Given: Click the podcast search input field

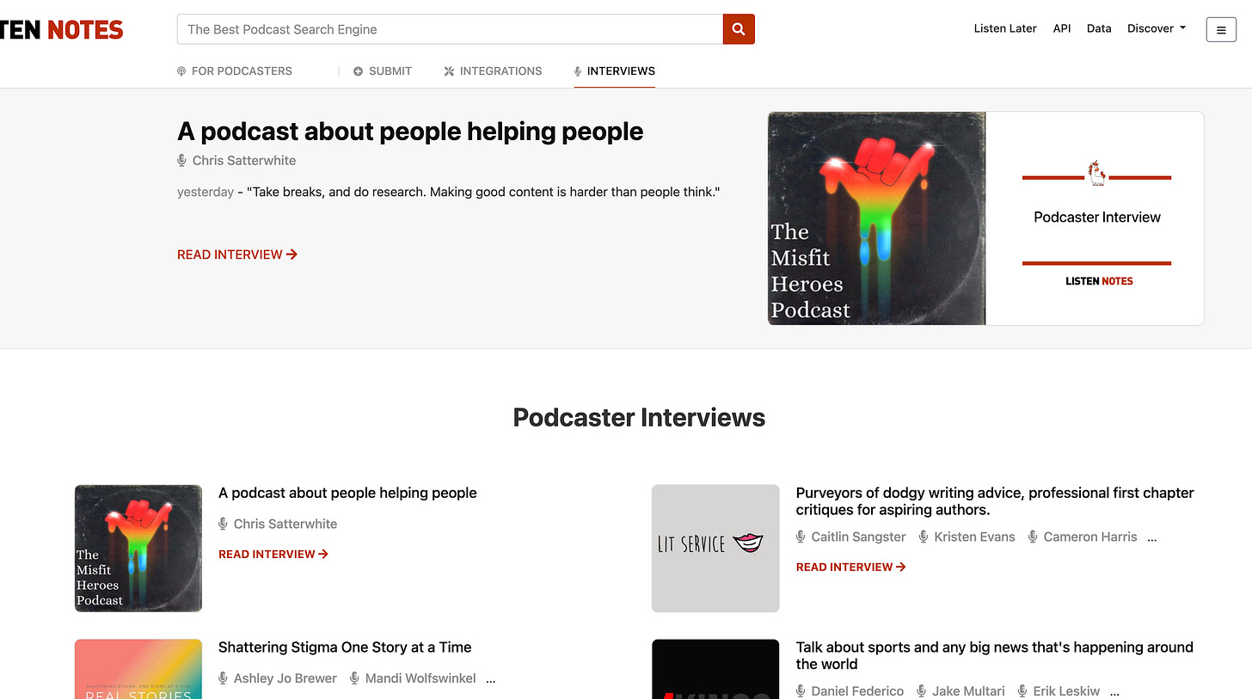Looking at the screenshot, I should [x=450, y=29].
